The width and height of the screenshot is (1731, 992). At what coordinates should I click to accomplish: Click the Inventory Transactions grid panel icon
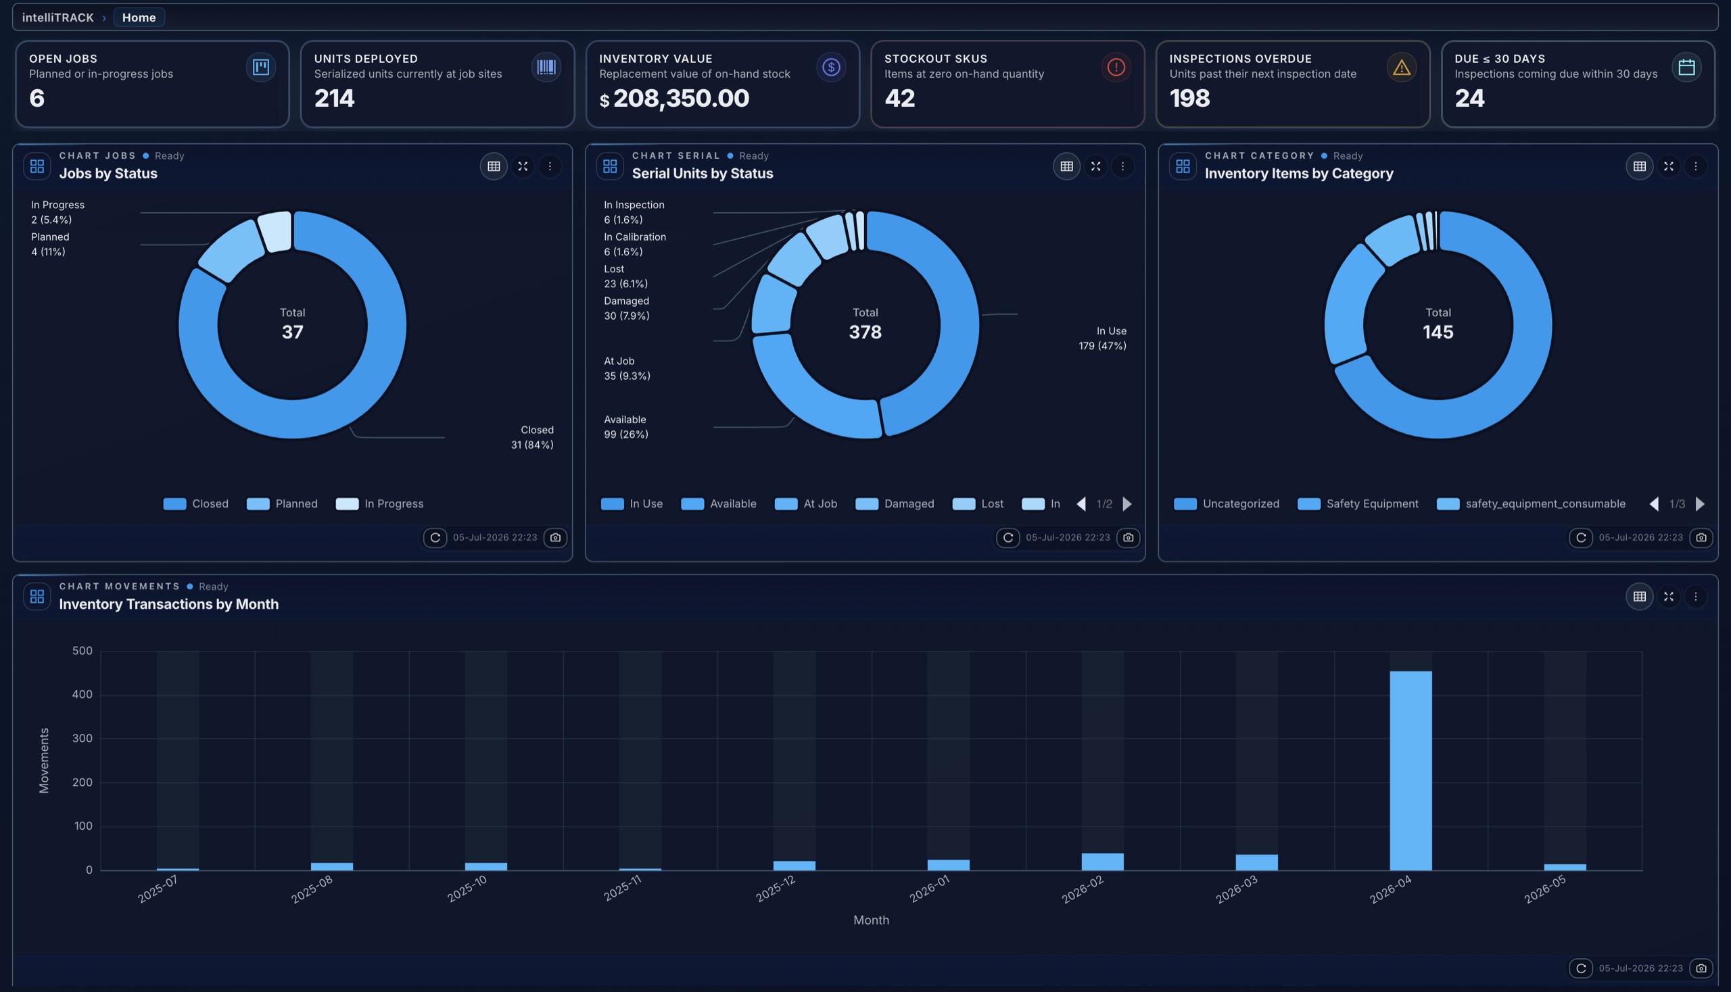pyautogui.click(x=37, y=596)
